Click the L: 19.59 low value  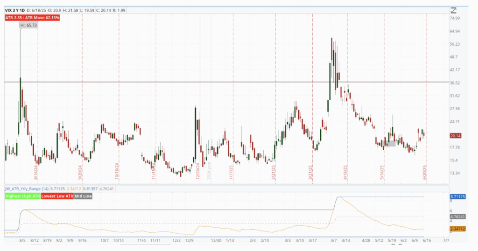coord(87,10)
